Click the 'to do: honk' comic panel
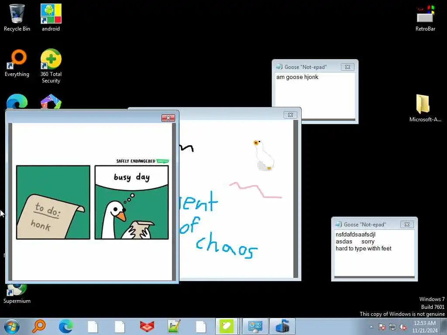447x335 pixels. 53,202
